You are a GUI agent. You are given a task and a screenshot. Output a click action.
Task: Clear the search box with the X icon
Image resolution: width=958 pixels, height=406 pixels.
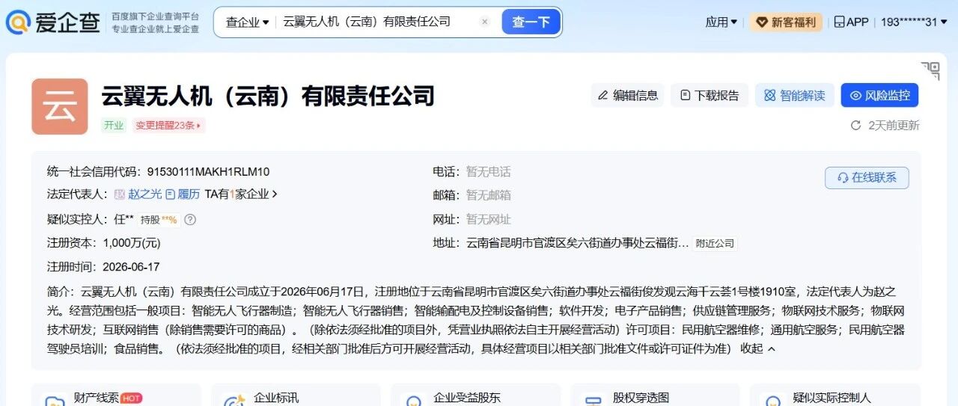[x=484, y=22]
